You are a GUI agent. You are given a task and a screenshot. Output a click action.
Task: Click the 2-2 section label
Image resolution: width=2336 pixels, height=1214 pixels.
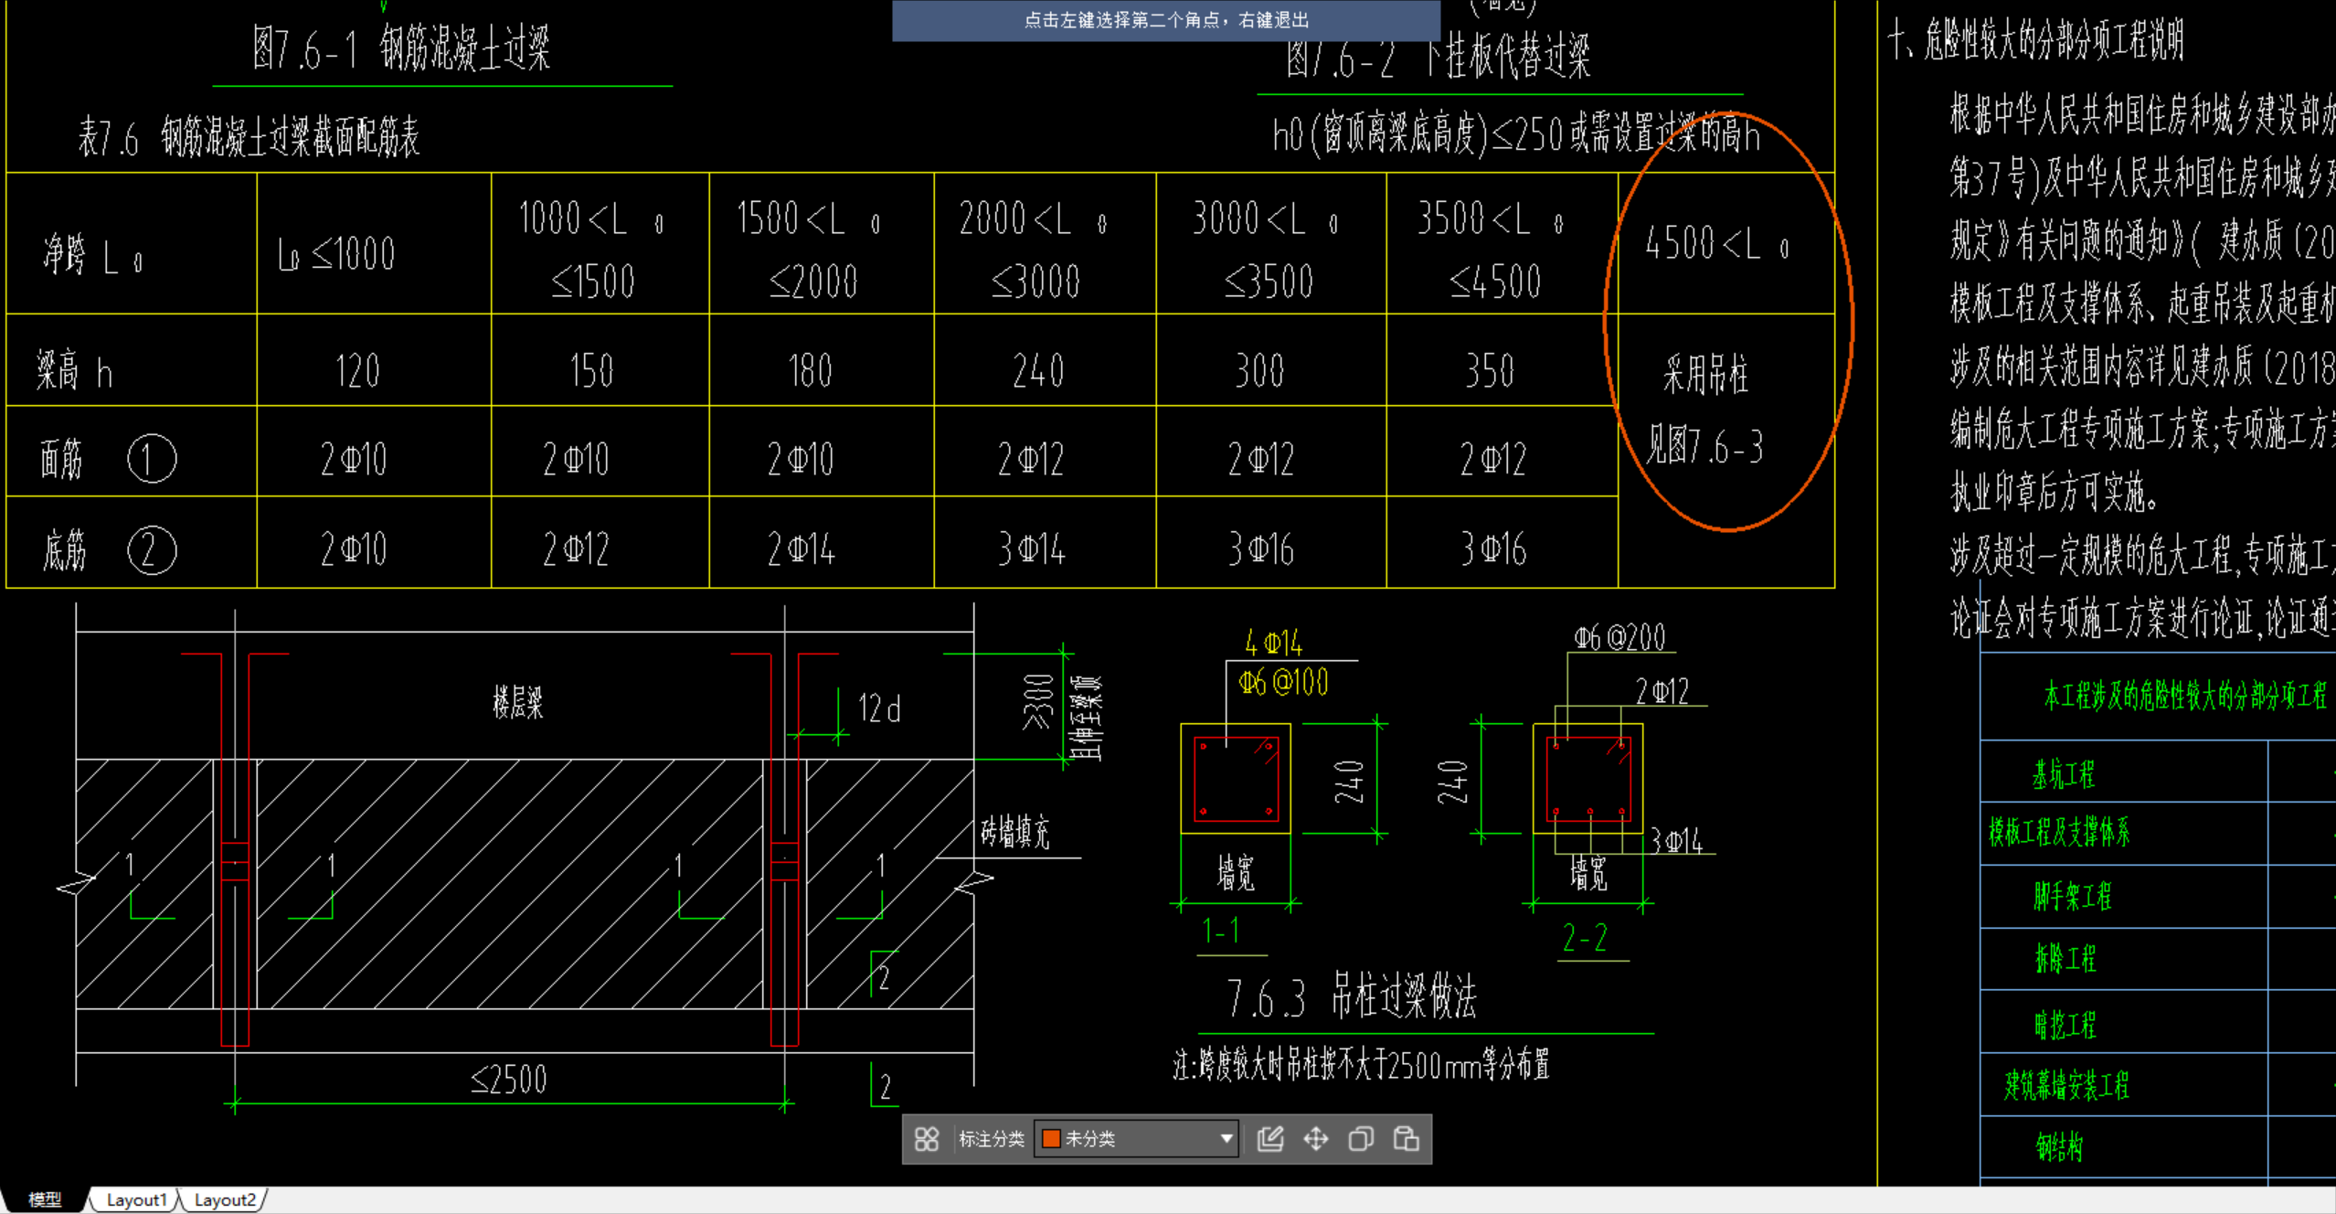1584,938
